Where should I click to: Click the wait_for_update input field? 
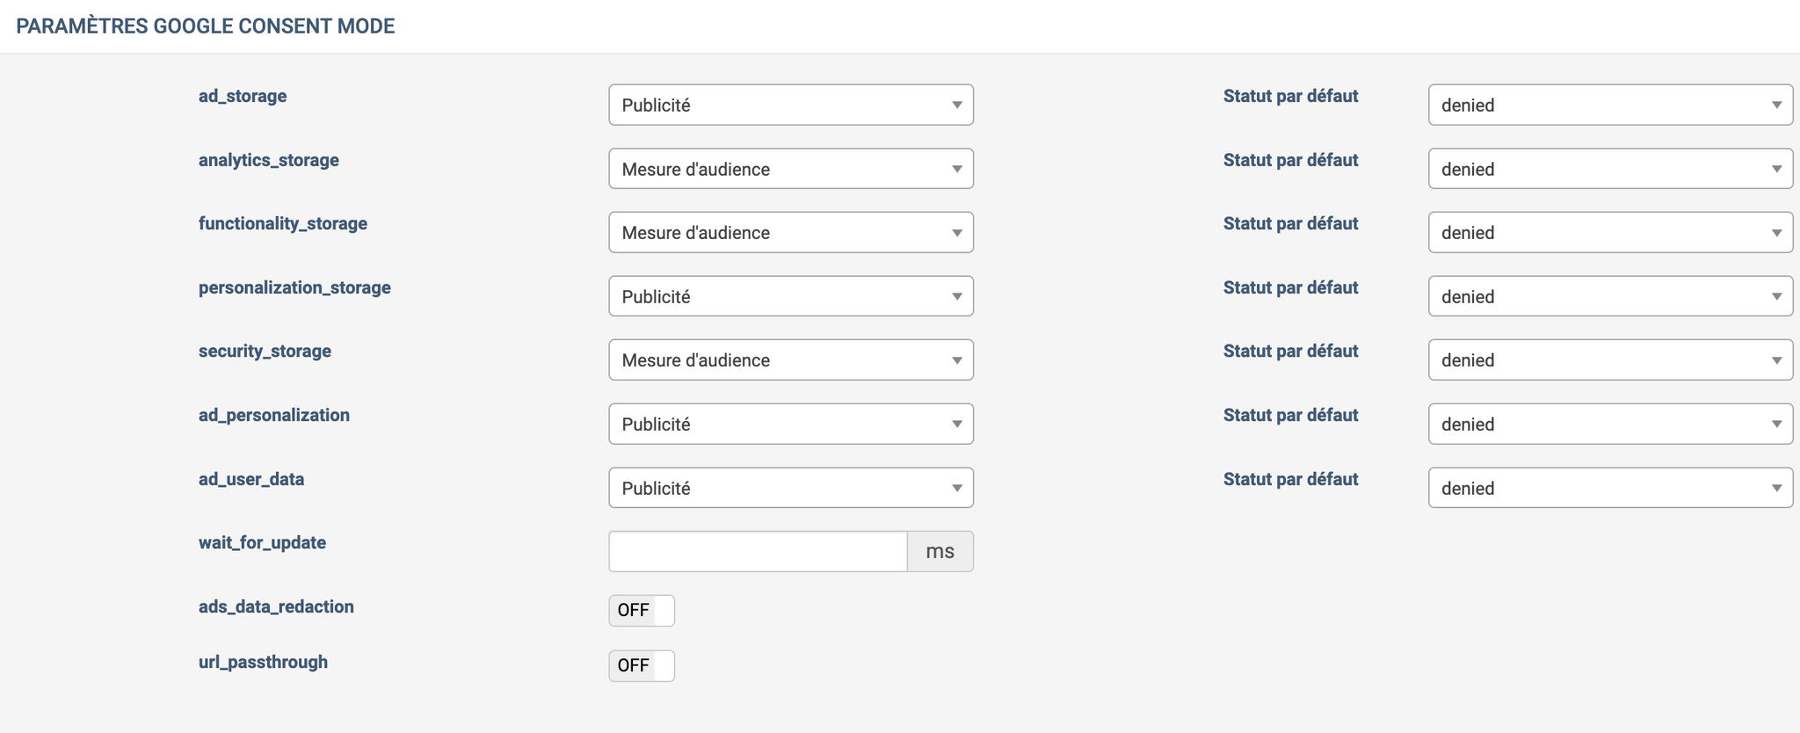point(758,551)
